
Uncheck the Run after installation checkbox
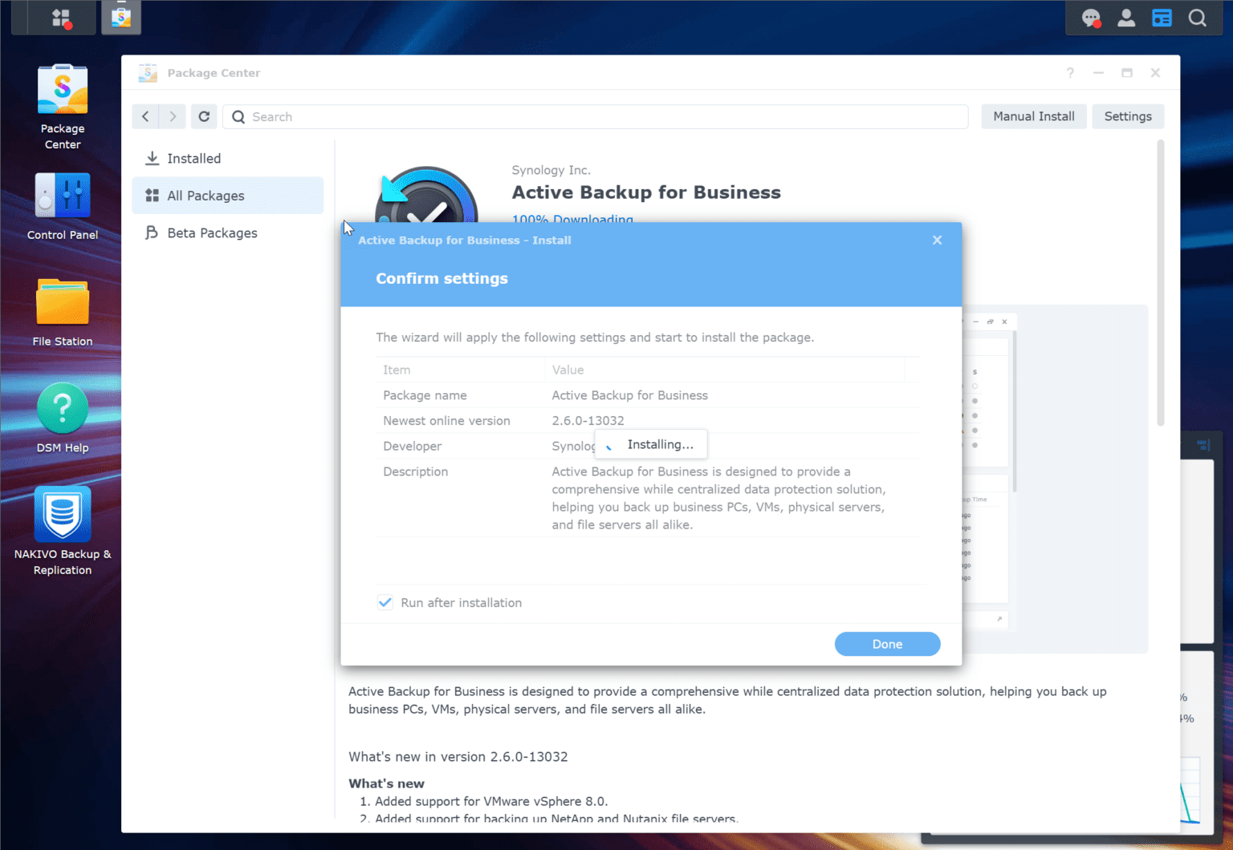(385, 602)
